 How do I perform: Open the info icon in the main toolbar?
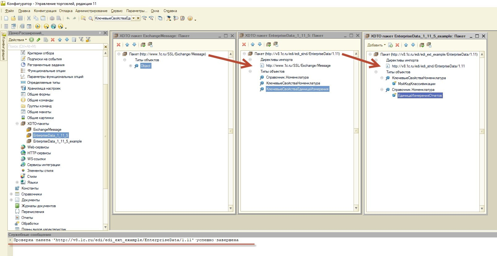(x=190, y=18)
